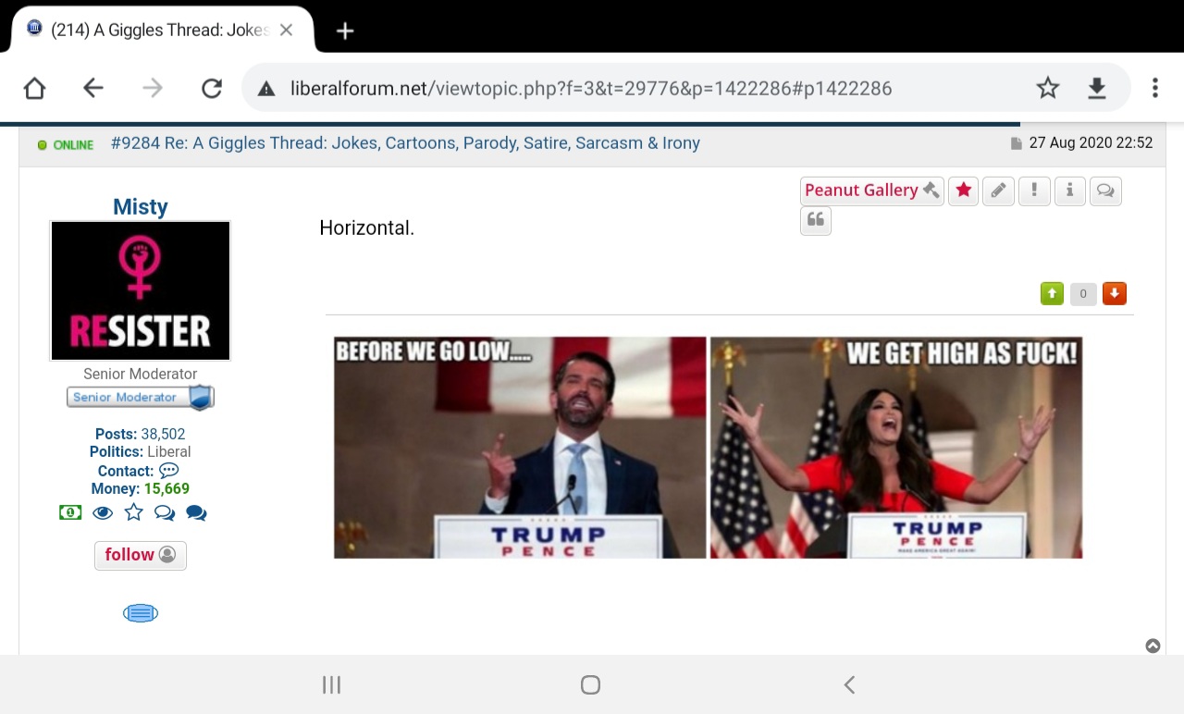The image size is (1184, 714).
Task: Click the outline speech bubbles profile icon
Action: pyautogui.click(x=165, y=512)
